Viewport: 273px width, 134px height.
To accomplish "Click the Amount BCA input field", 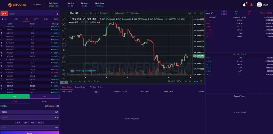I will (29, 117).
